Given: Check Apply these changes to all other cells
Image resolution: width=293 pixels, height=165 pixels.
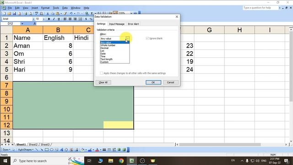Looking at the screenshot, I should [101, 73].
